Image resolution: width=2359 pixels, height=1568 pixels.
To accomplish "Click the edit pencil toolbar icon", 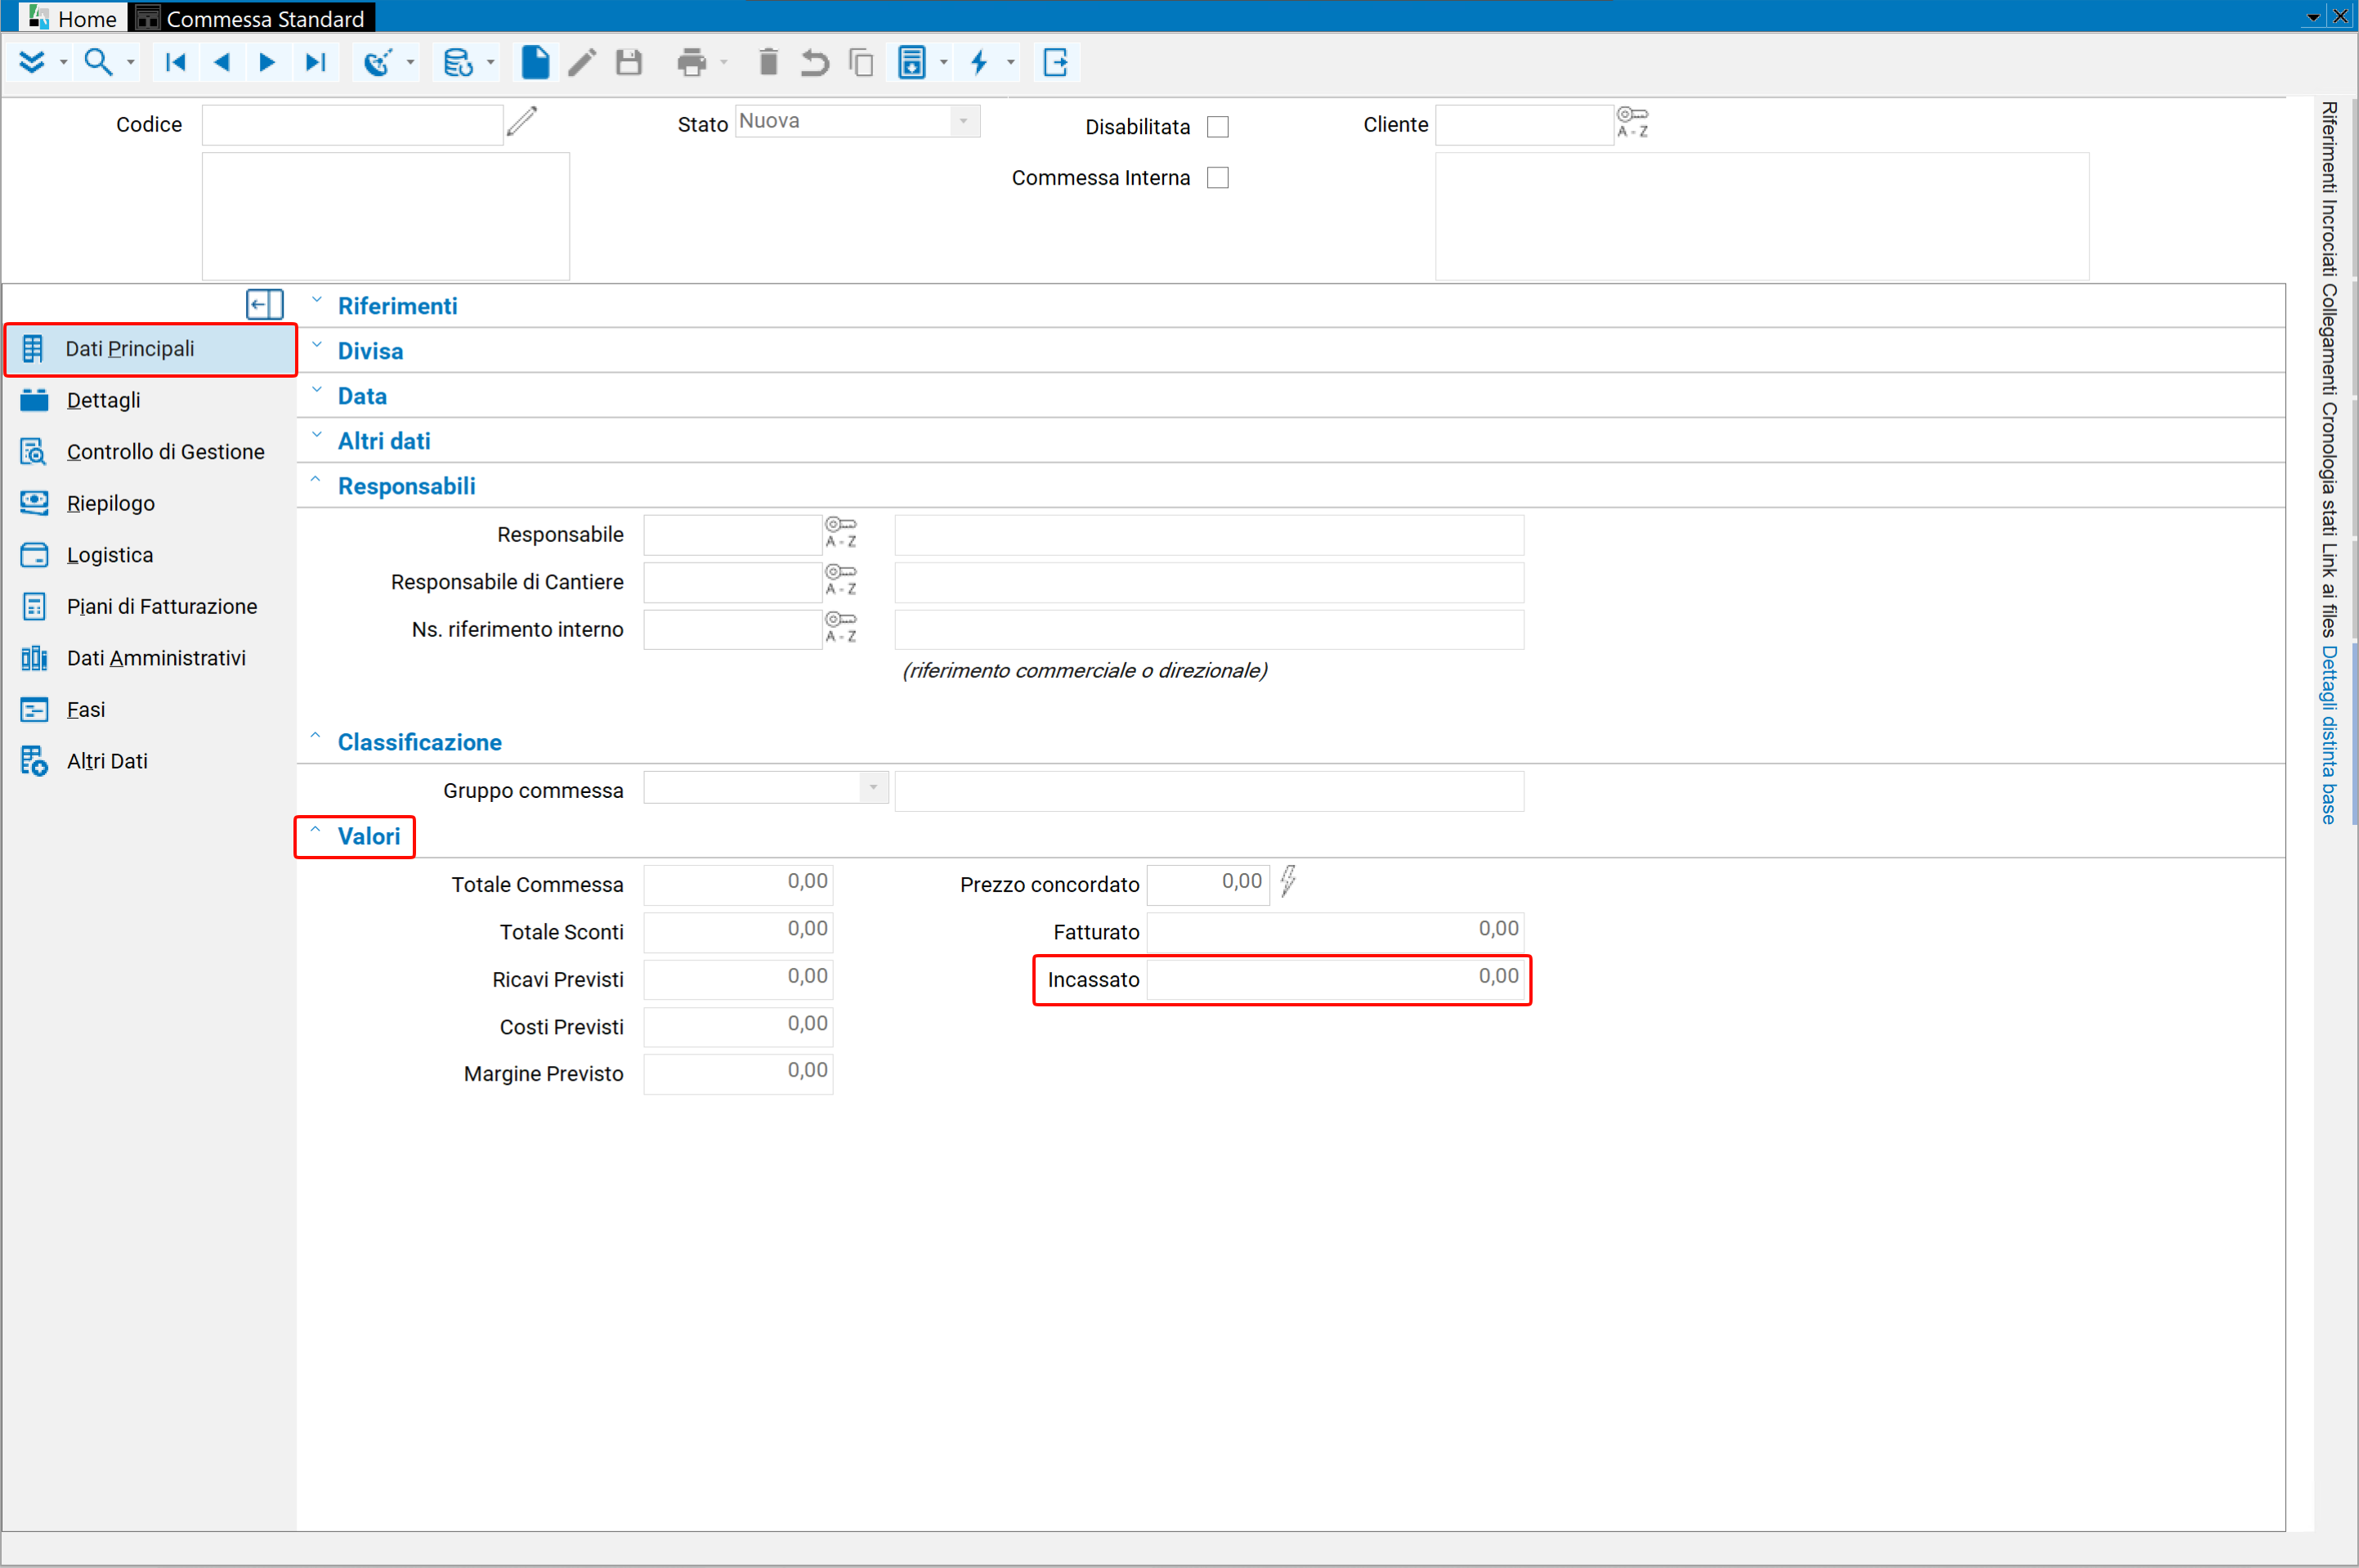I will click(582, 62).
